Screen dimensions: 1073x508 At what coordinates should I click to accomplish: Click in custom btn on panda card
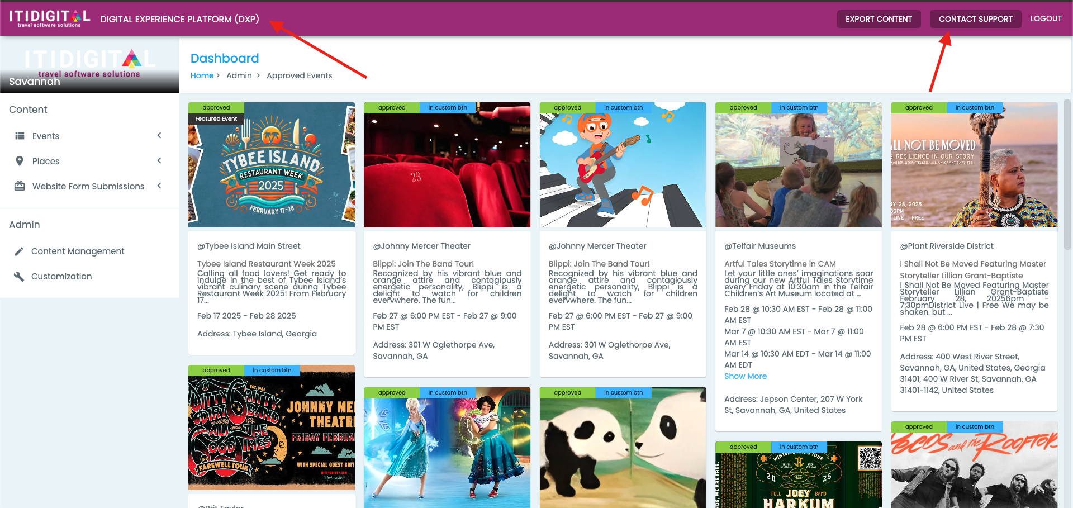point(623,393)
